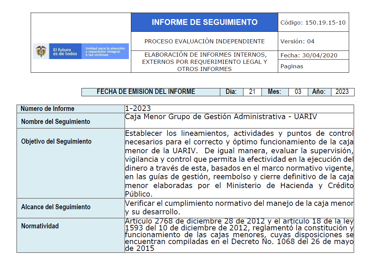Click the 'FECHA DE EMISION DEL INFORME' label

point(146,92)
